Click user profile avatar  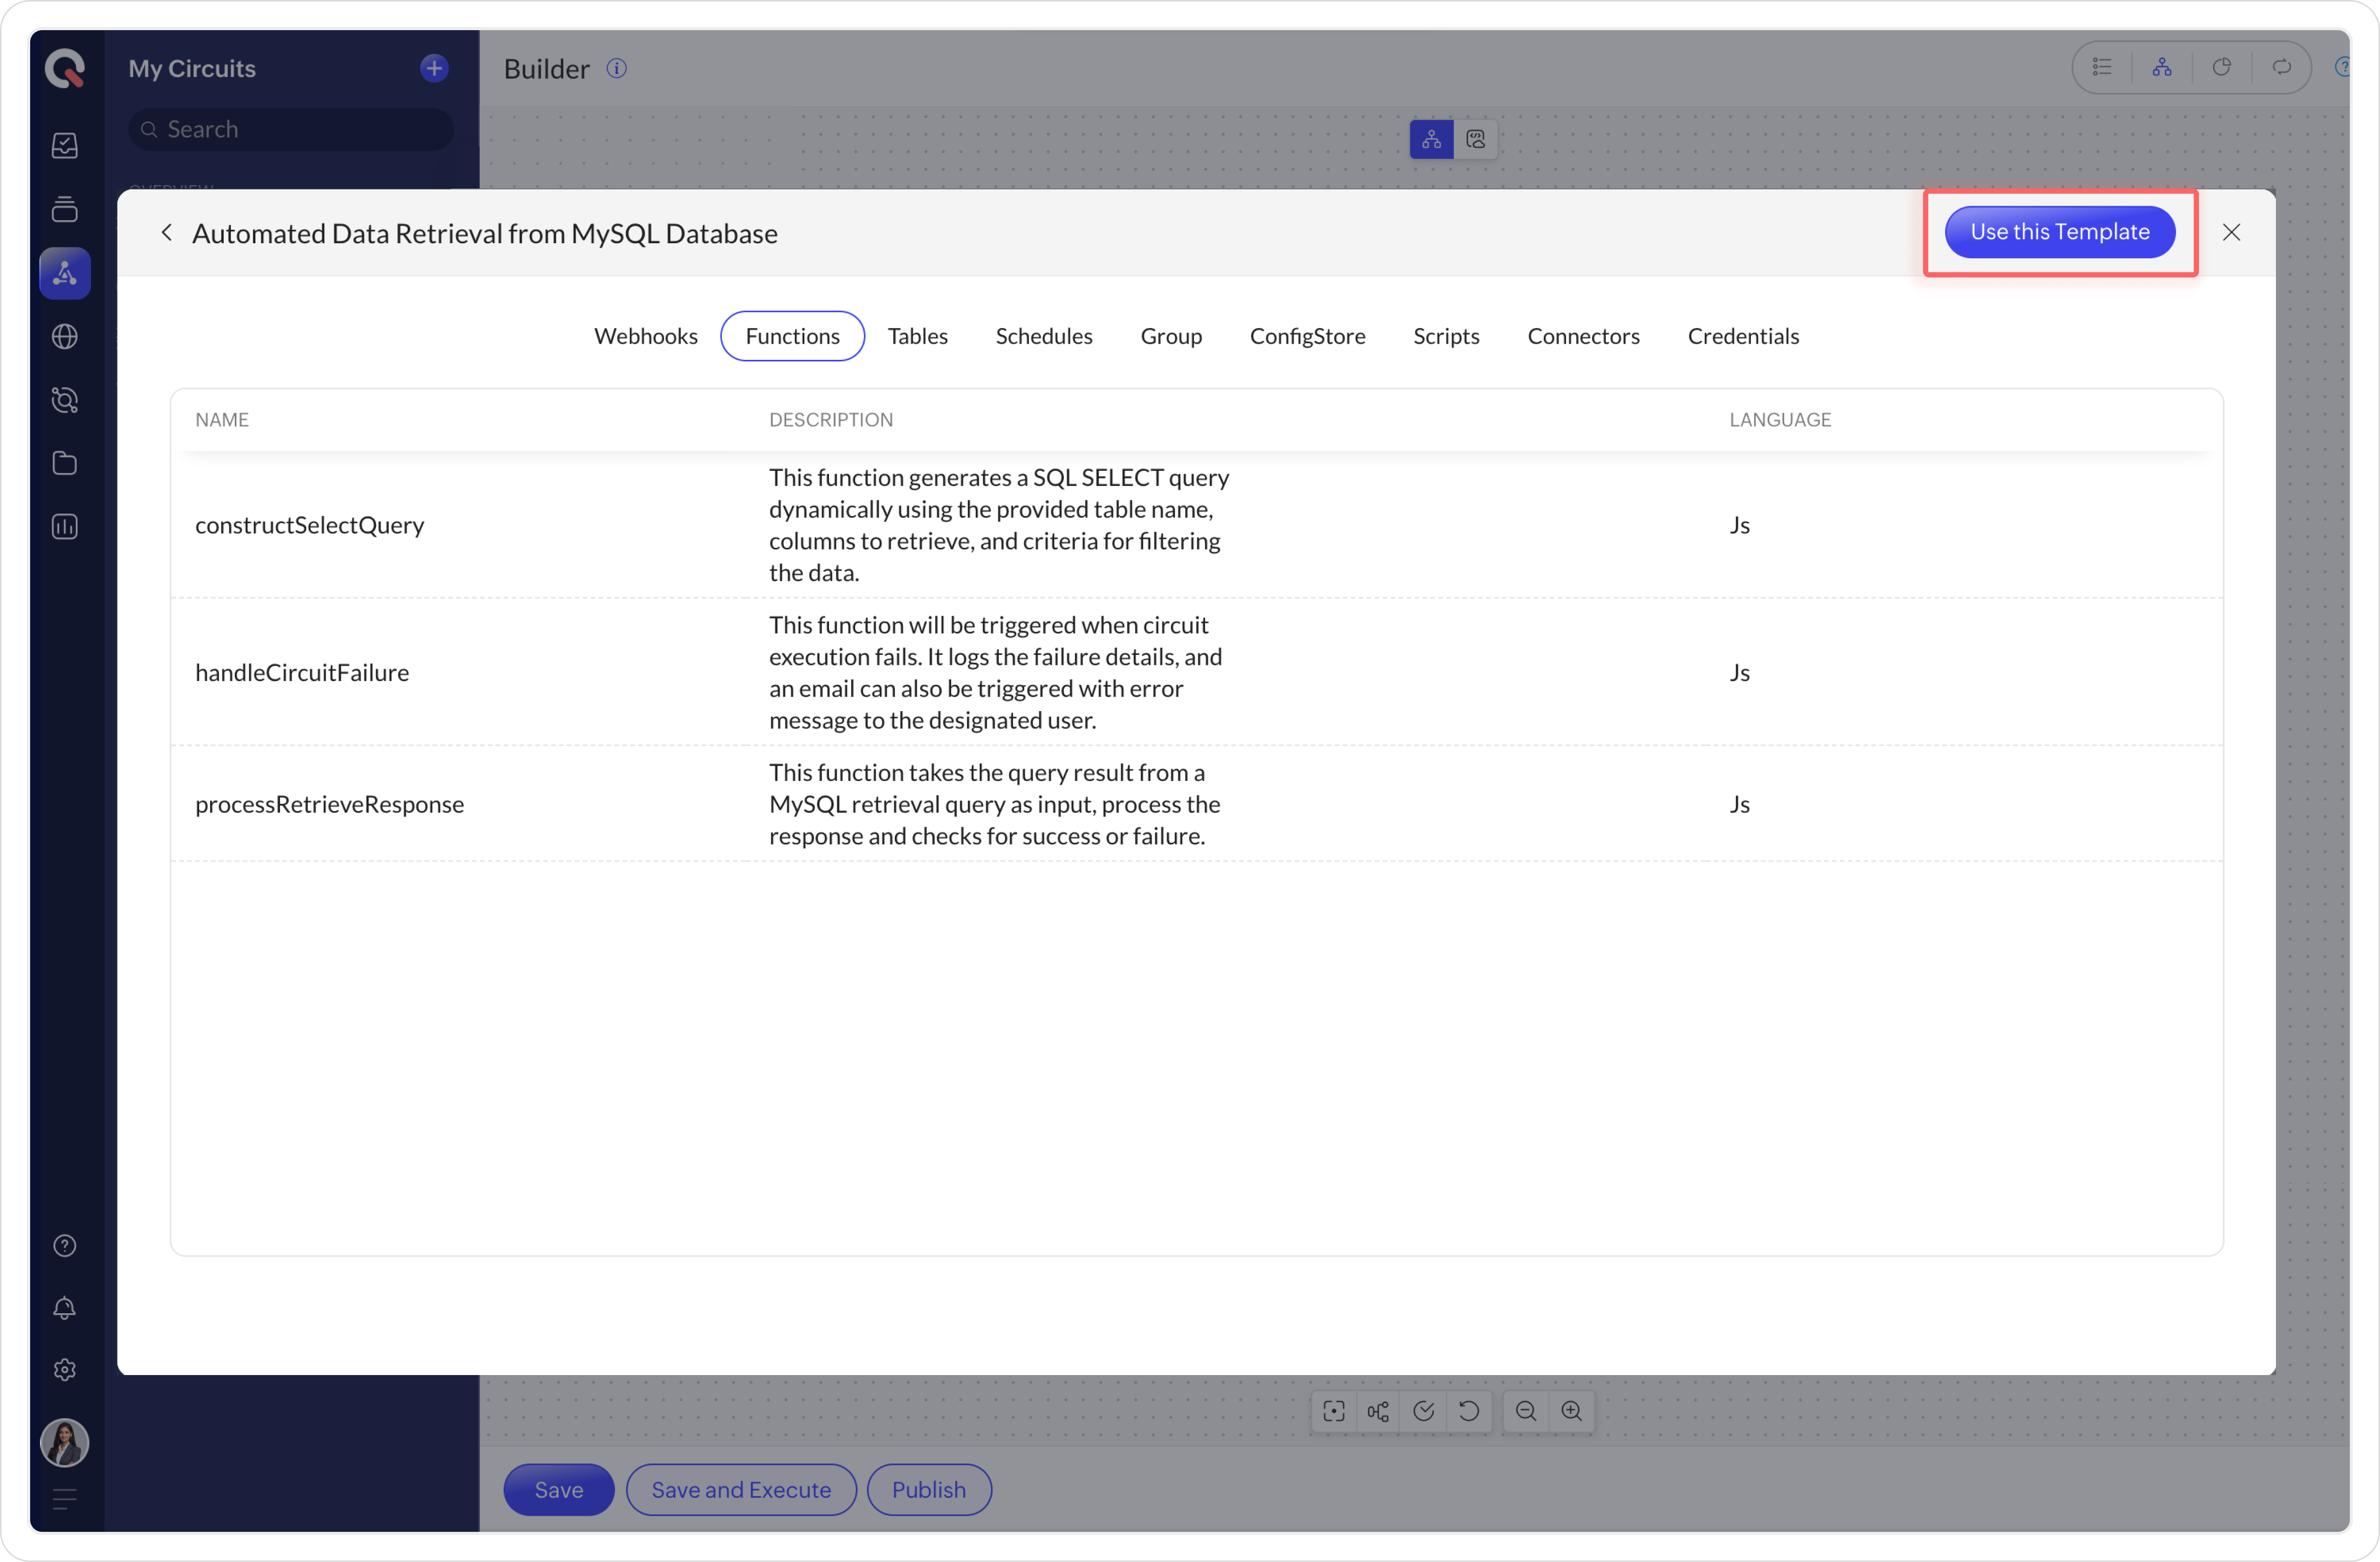click(65, 1443)
